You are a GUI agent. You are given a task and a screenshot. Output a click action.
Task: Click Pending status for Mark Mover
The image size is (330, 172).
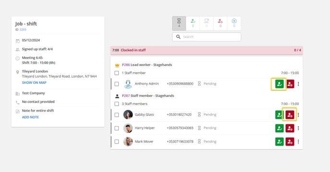[x=207, y=141]
